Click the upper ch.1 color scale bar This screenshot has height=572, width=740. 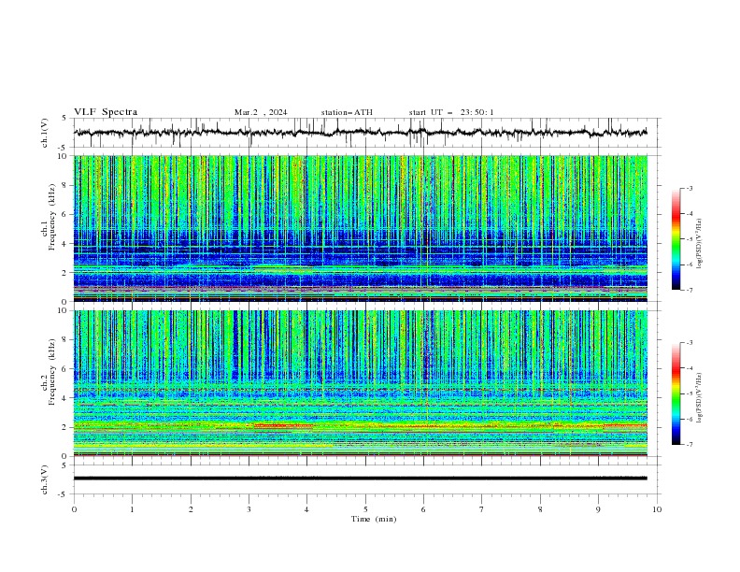click(676, 239)
